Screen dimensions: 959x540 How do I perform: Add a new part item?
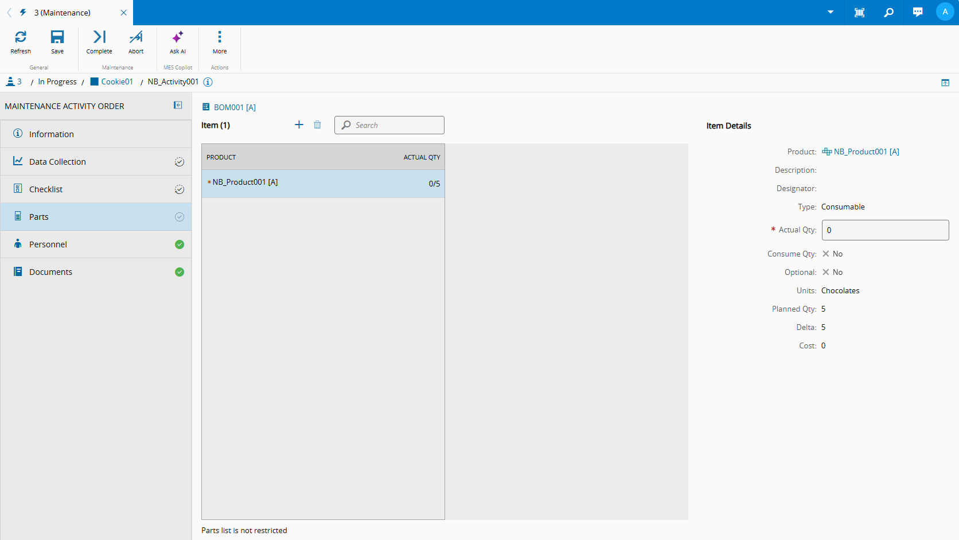click(299, 125)
